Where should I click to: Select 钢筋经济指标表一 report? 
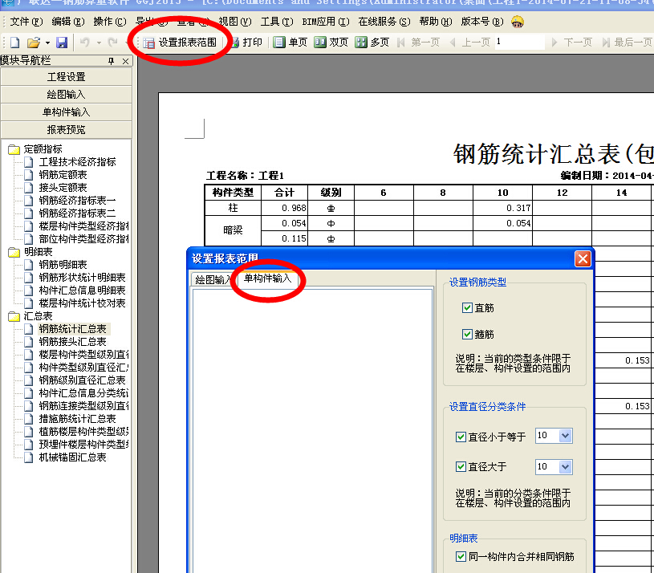77,201
